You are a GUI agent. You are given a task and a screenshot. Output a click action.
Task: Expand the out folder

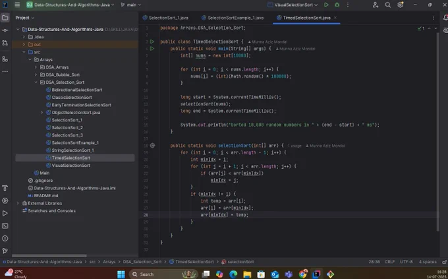point(24,44)
